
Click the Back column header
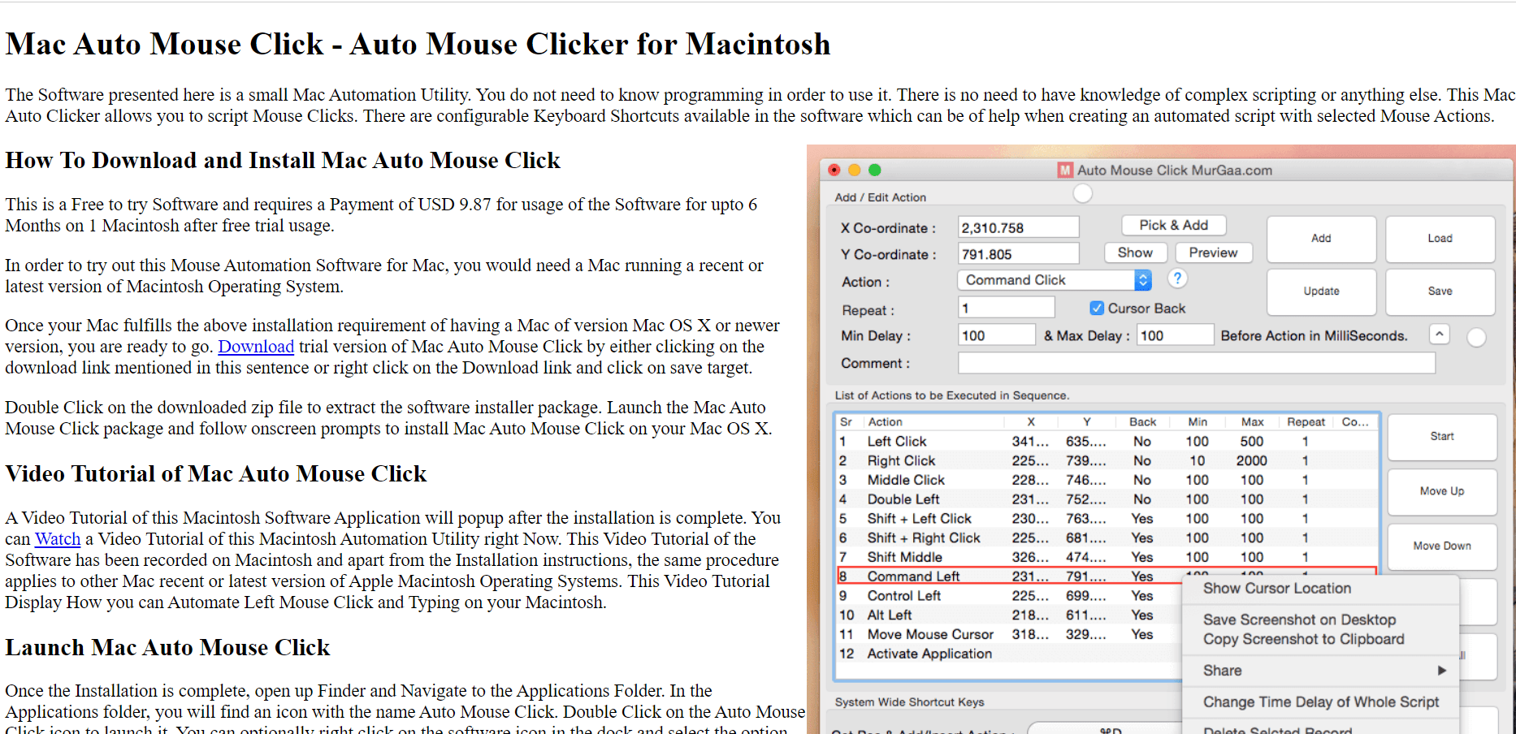pyautogui.click(x=1142, y=422)
